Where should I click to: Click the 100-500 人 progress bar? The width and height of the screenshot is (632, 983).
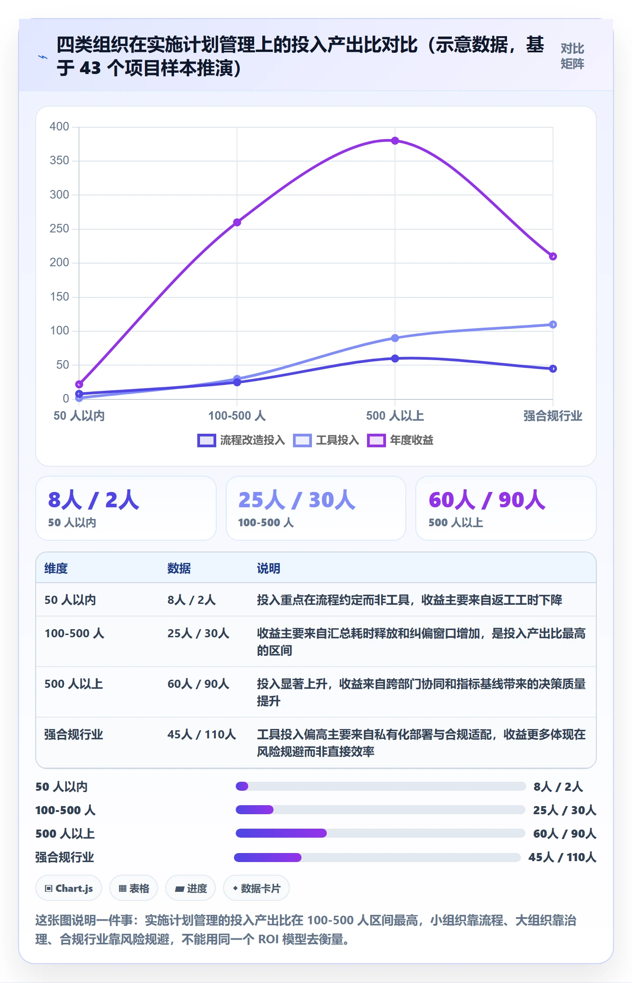click(380, 810)
